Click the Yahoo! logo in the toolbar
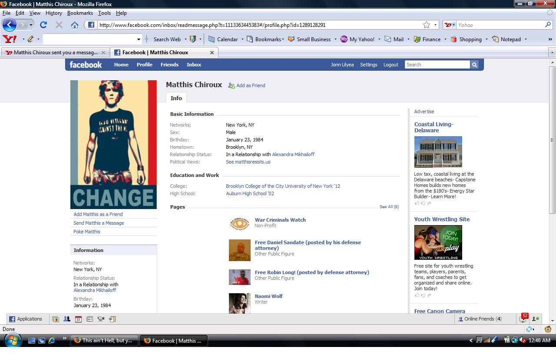 [10, 39]
